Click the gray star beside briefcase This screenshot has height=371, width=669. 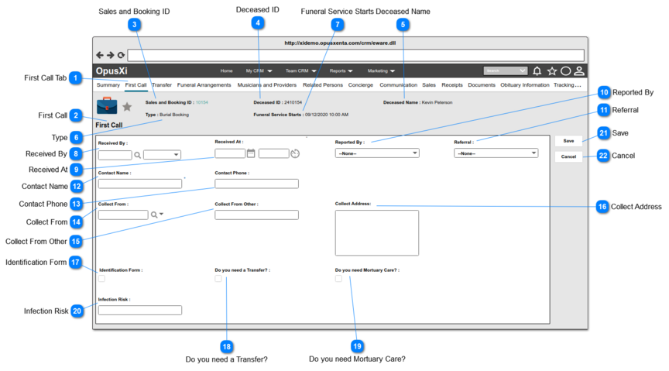coord(127,107)
